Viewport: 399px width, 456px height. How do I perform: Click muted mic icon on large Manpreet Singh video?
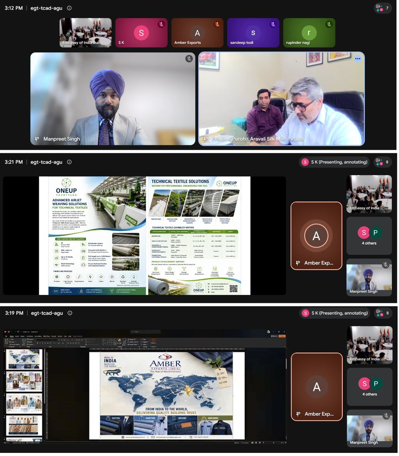click(x=189, y=59)
